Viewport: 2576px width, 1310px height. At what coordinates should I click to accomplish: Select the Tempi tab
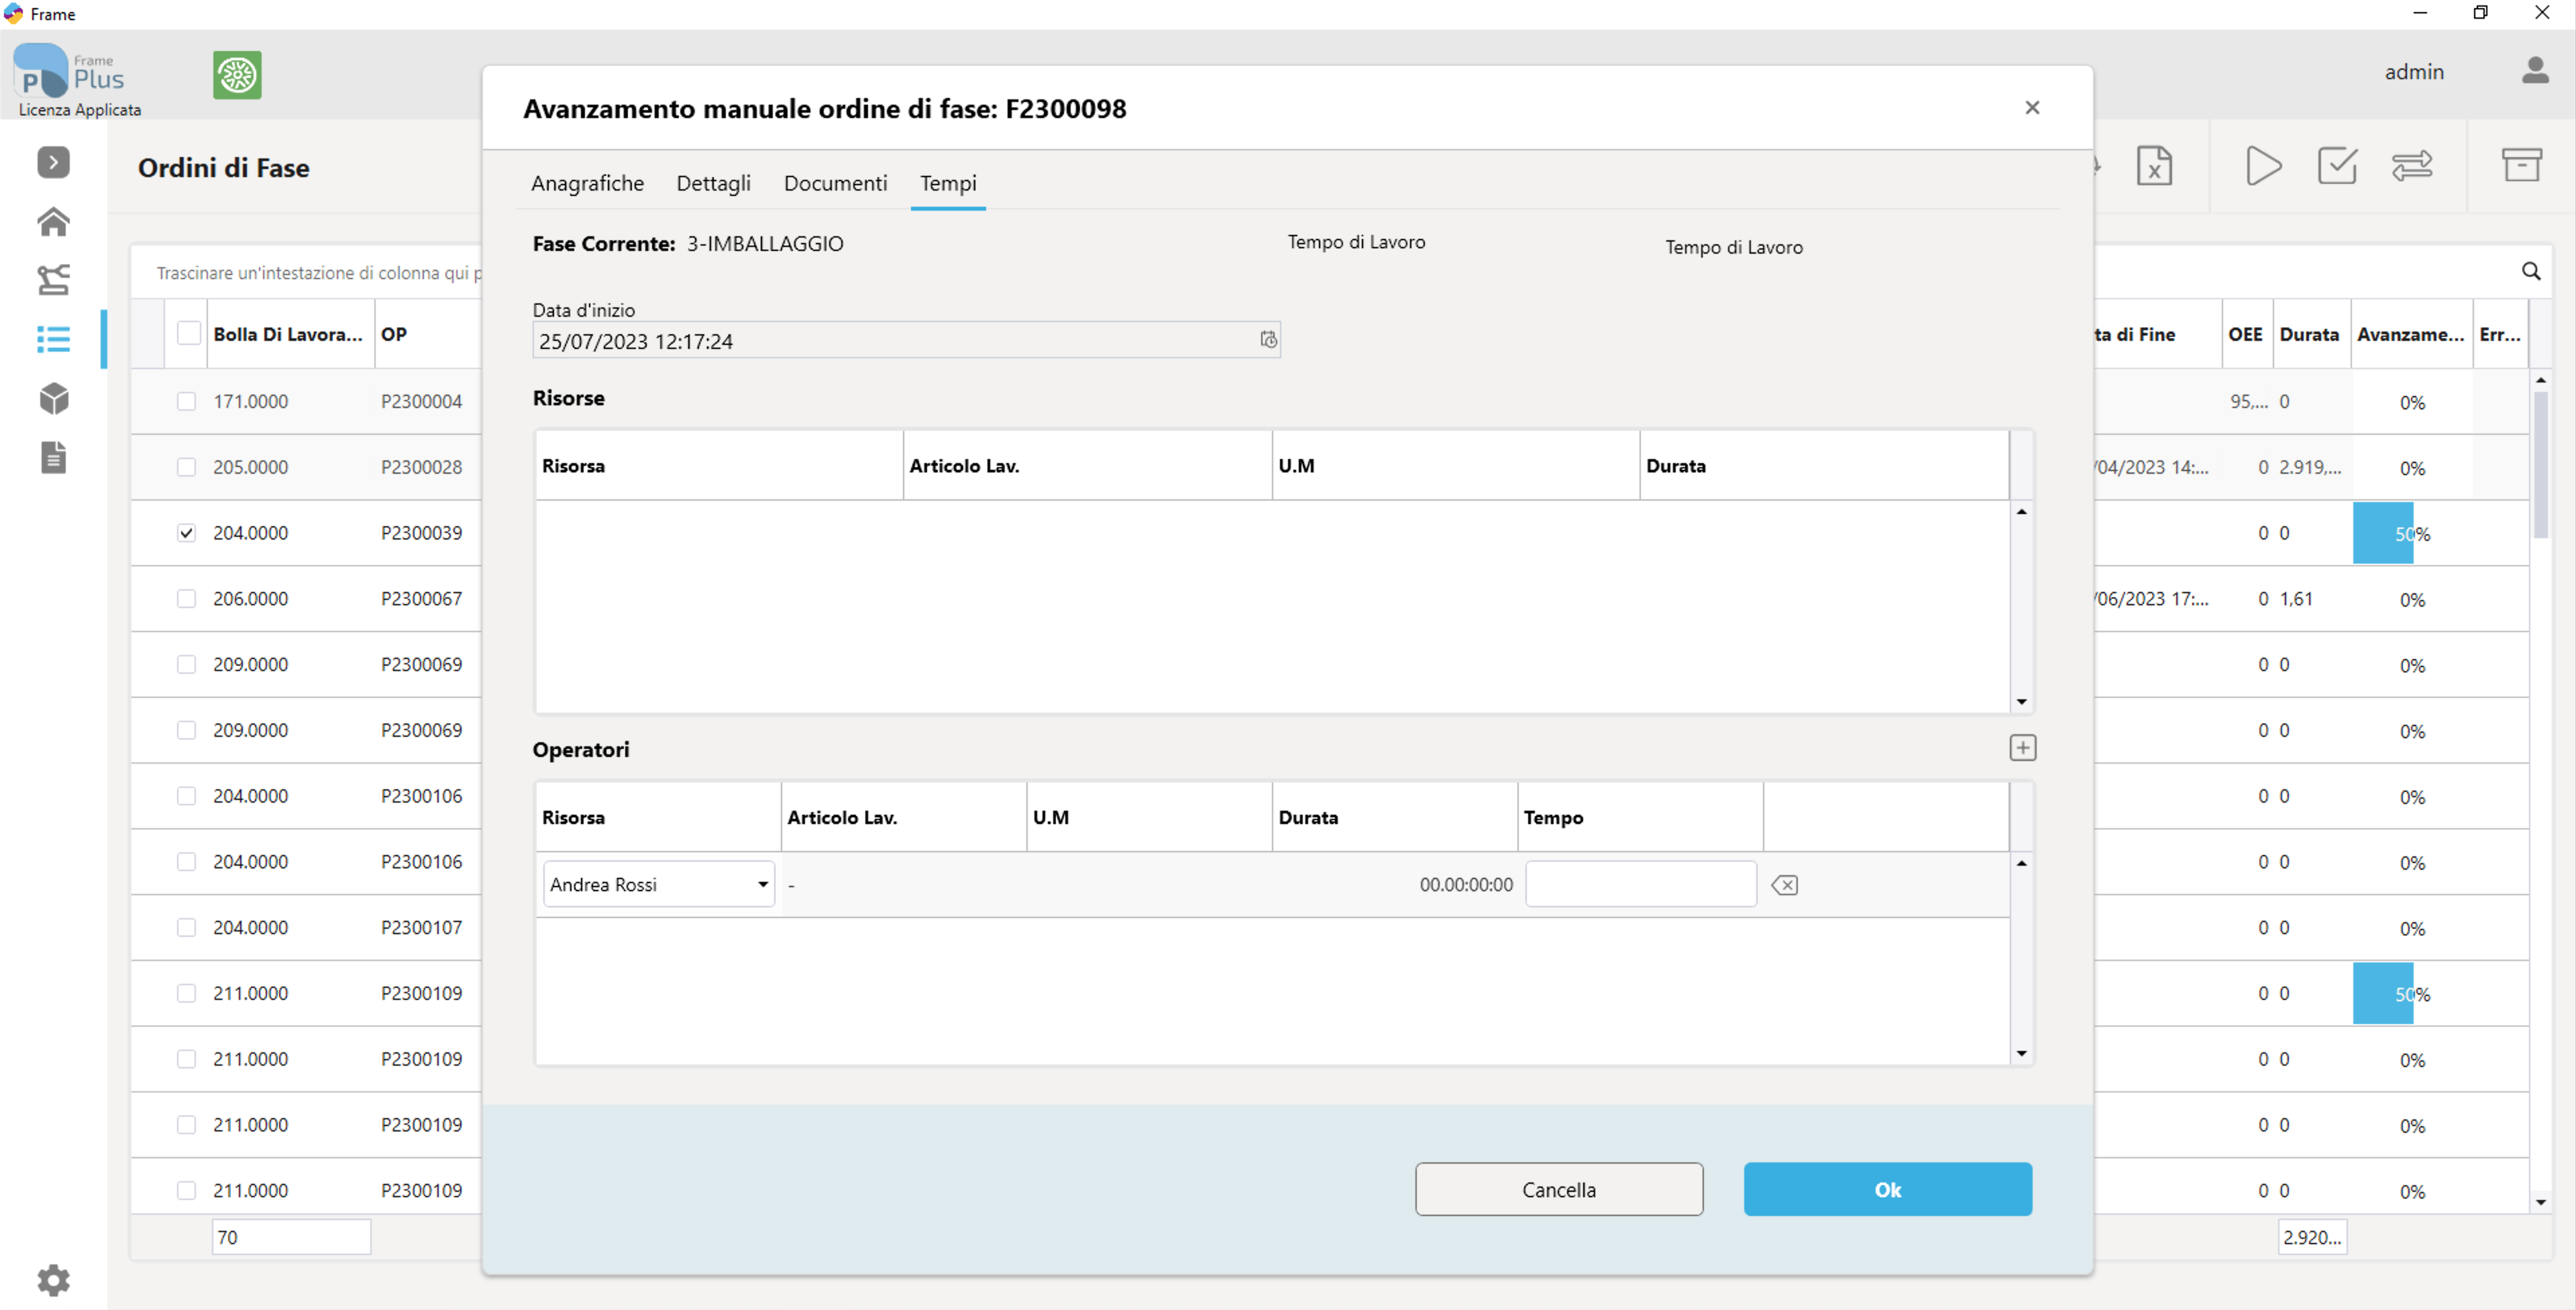coord(947,183)
